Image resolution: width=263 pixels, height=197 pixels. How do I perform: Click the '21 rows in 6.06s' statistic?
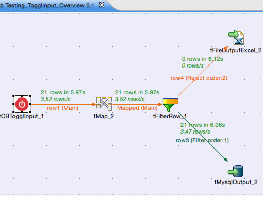[203, 125]
